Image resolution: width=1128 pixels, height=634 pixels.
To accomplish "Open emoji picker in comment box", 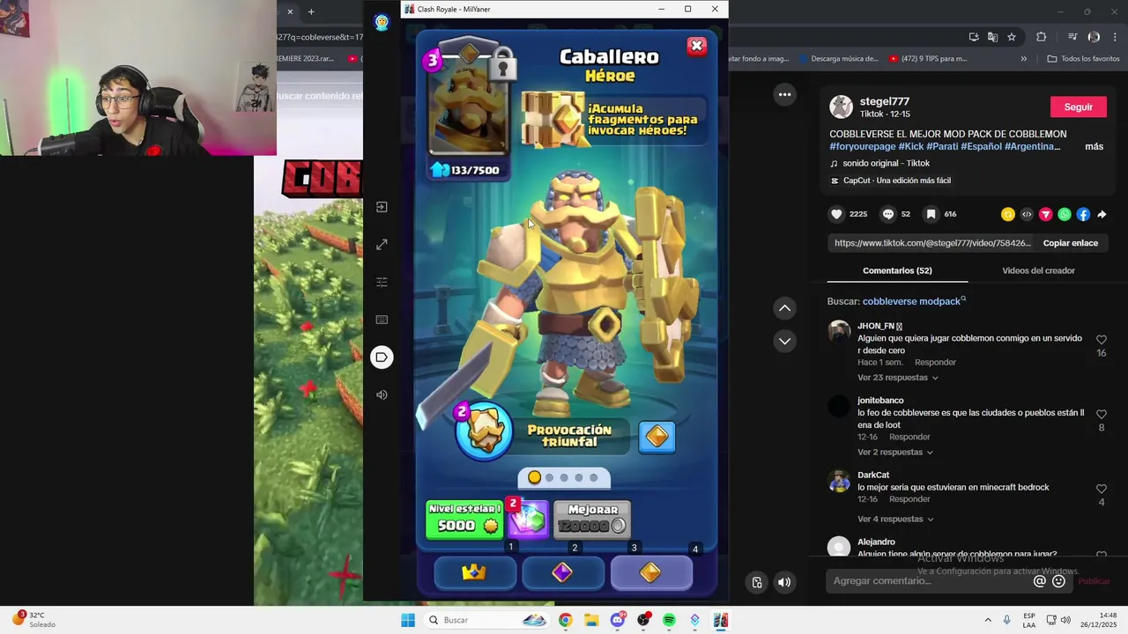I will [x=1059, y=581].
